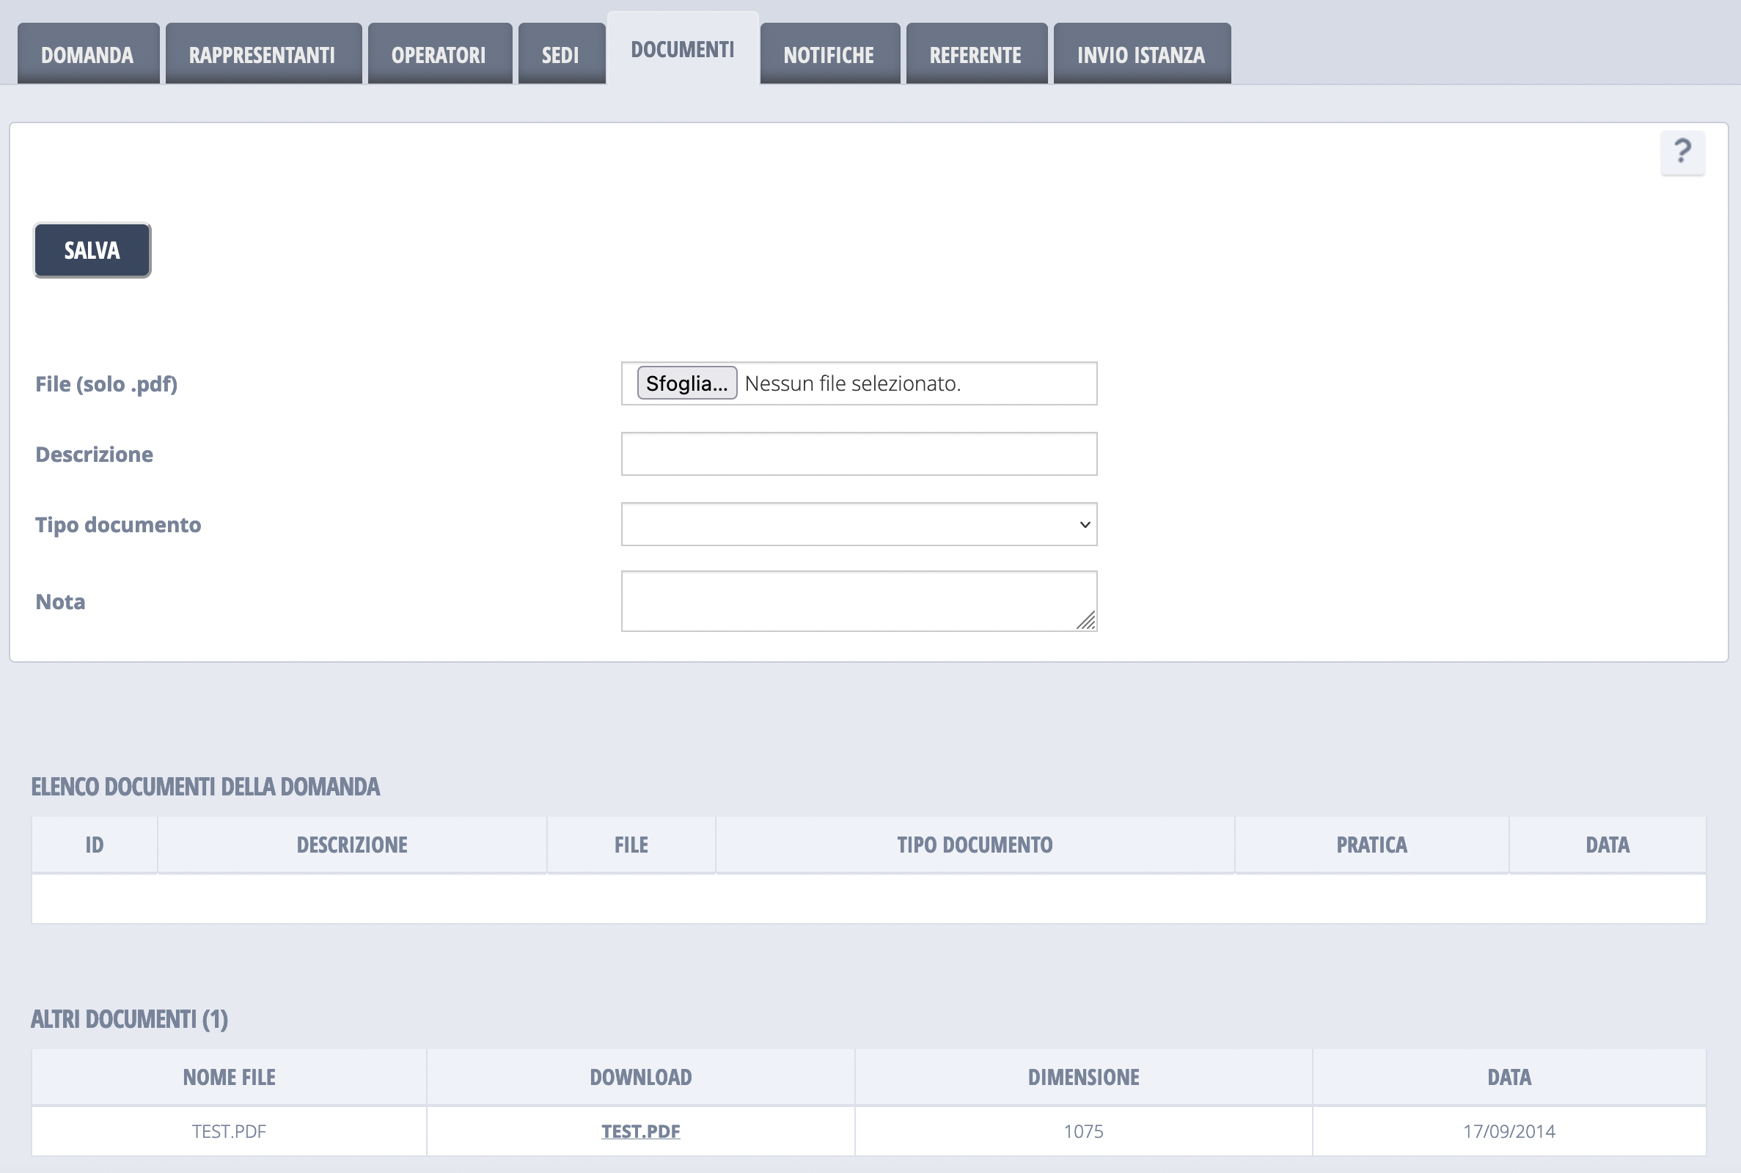The height and width of the screenshot is (1173, 1741).
Task: Click the DOCUMENTI tab
Action: coord(682,49)
